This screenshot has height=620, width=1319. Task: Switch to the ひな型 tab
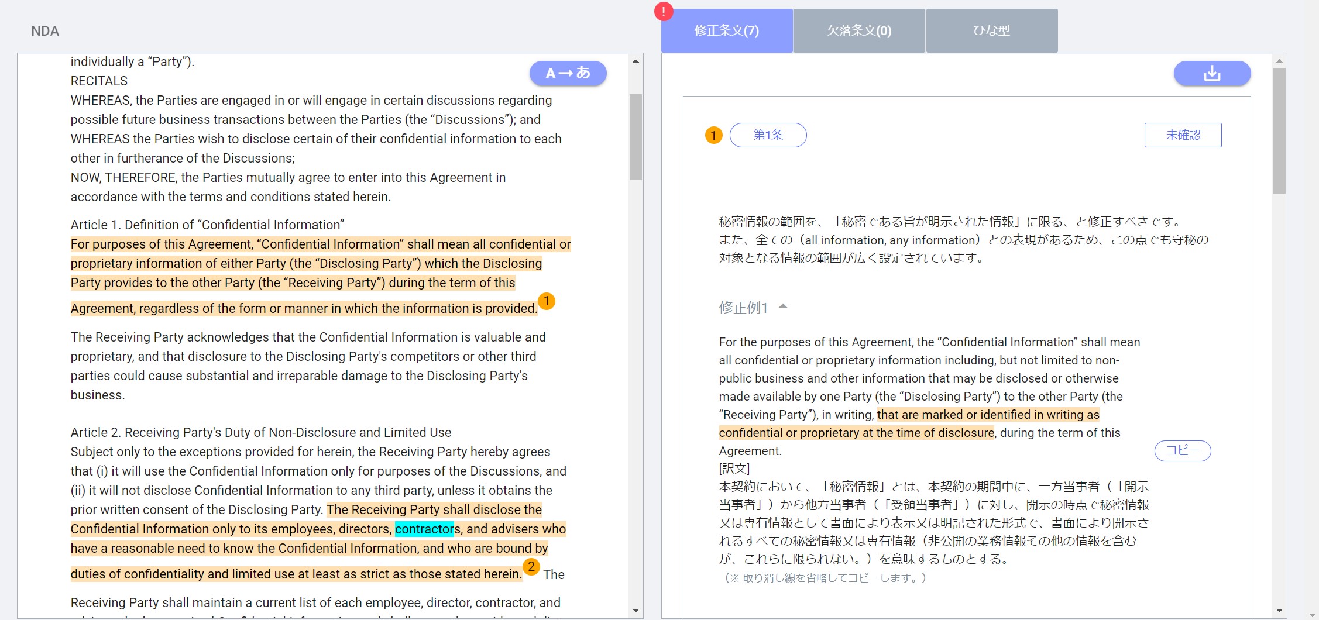pos(992,30)
